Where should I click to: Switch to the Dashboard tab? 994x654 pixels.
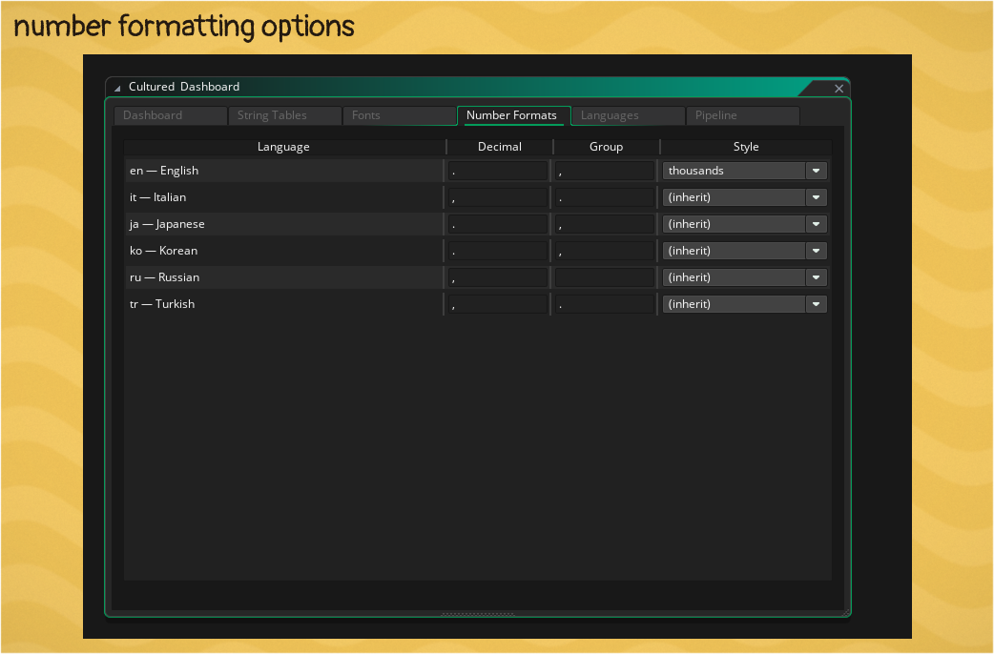(171, 115)
